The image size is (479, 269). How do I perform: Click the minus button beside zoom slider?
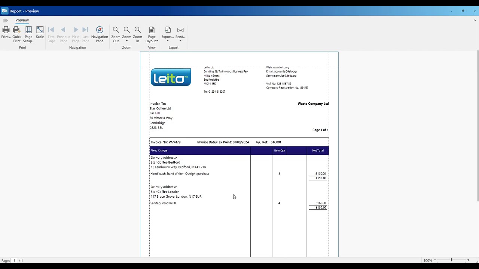click(434, 260)
